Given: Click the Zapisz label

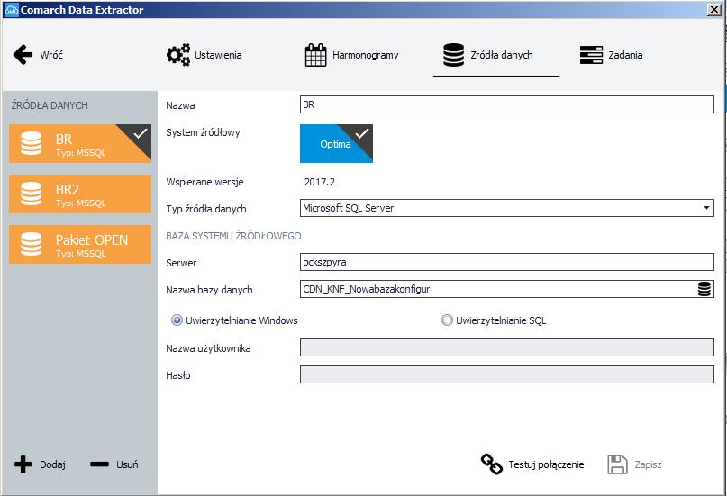Looking at the screenshot, I should 648,464.
